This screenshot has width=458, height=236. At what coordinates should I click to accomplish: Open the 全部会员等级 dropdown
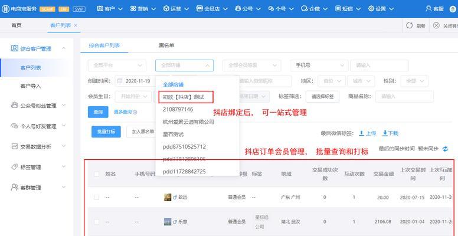pyautogui.click(x=252, y=65)
